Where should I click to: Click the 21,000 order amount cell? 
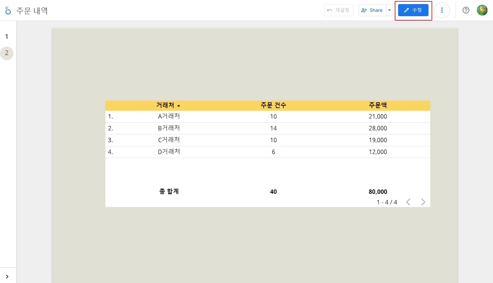(378, 117)
